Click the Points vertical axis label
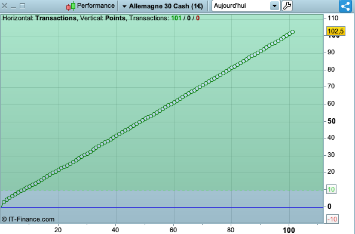Screen dimensions: 355x234 (115, 18)
